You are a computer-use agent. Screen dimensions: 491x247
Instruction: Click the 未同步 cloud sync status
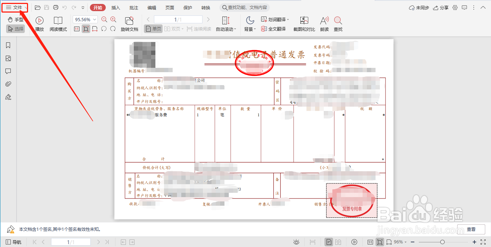pos(419,8)
